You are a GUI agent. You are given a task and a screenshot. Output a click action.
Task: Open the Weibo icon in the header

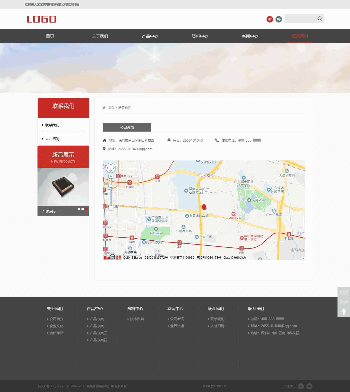click(269, 19)
